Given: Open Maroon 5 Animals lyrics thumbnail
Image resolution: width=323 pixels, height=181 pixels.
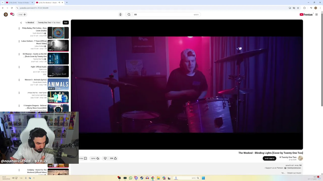Looking at the screenshot, I should [x=58, y=84].
